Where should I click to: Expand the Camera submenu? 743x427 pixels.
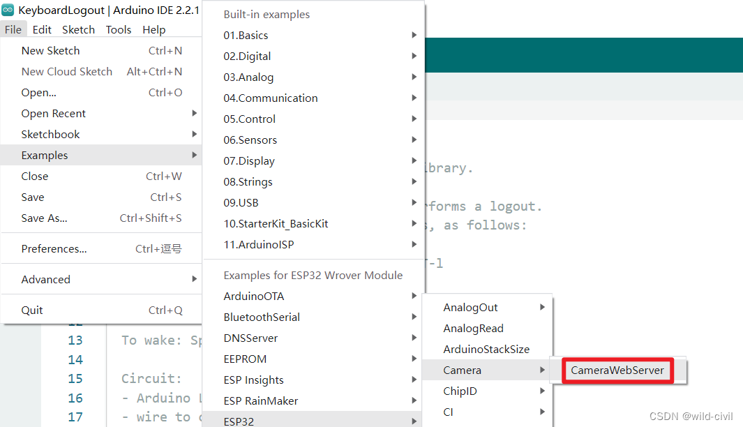487,370
